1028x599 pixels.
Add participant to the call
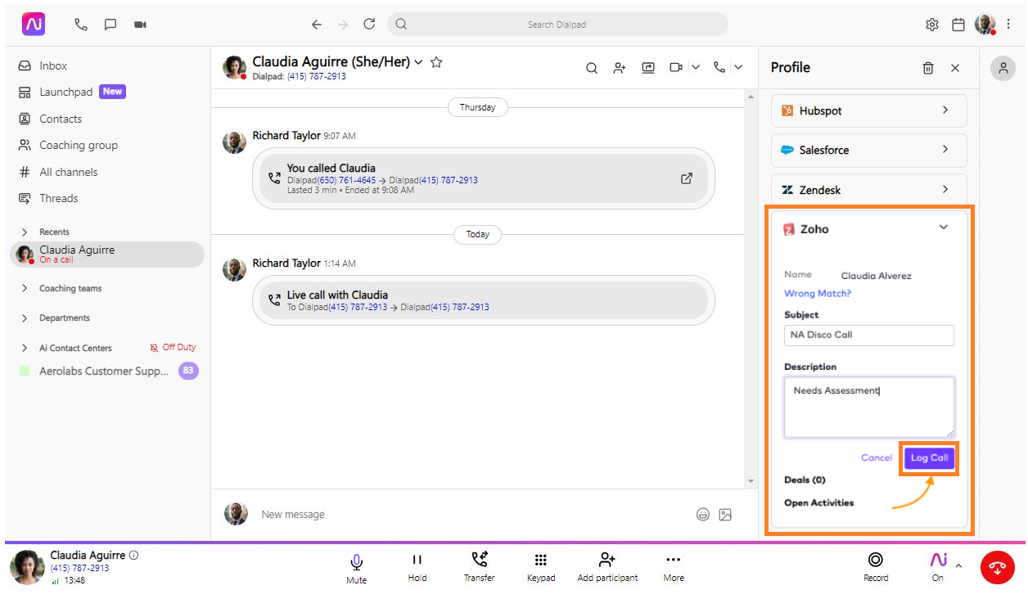tap(607, 567)
